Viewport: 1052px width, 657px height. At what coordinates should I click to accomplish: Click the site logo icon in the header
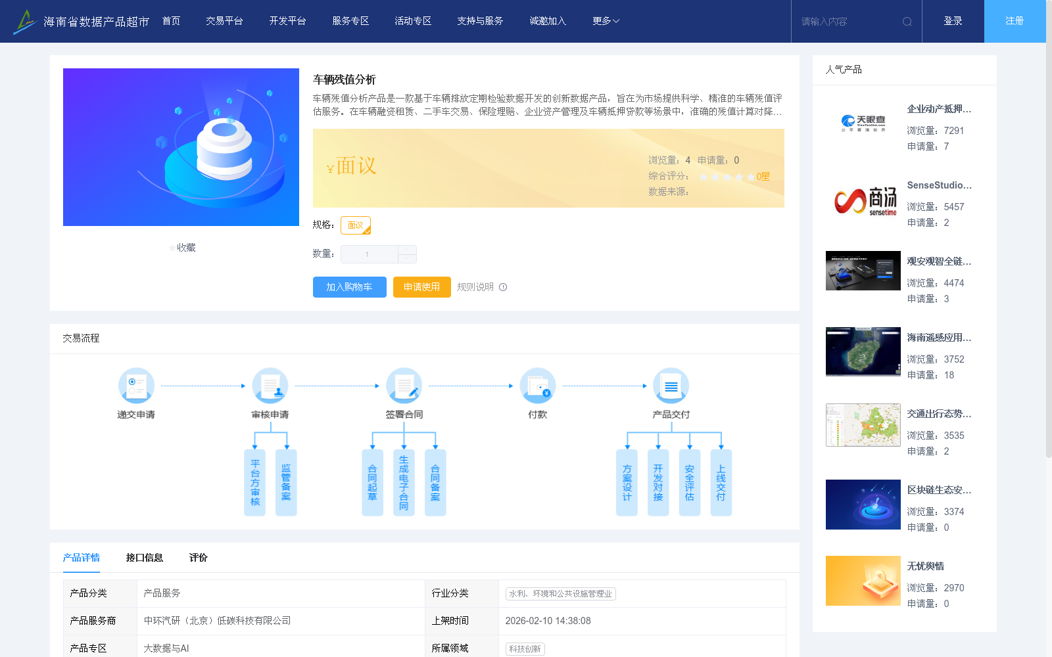[25, 22]
